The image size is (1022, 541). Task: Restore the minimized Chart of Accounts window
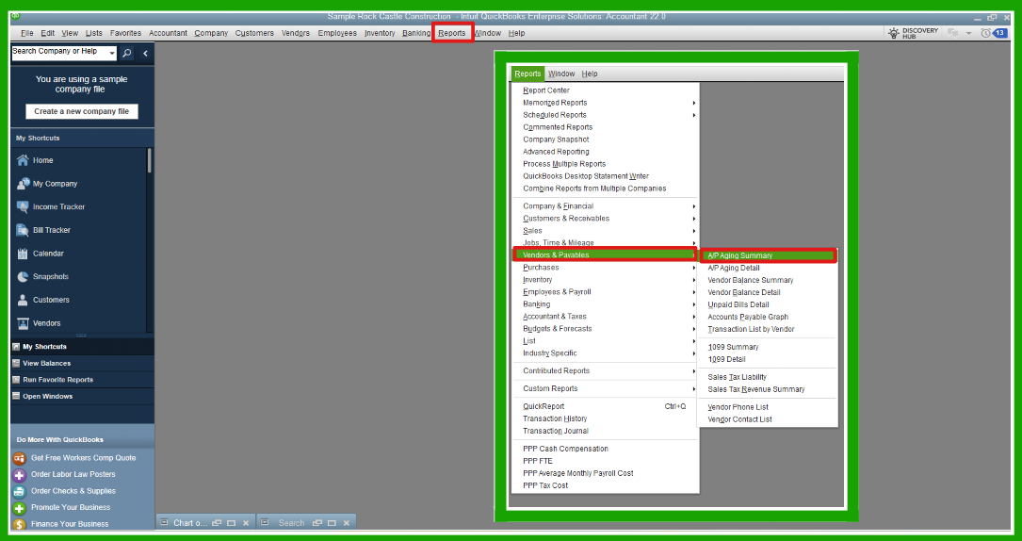(217, 523)
